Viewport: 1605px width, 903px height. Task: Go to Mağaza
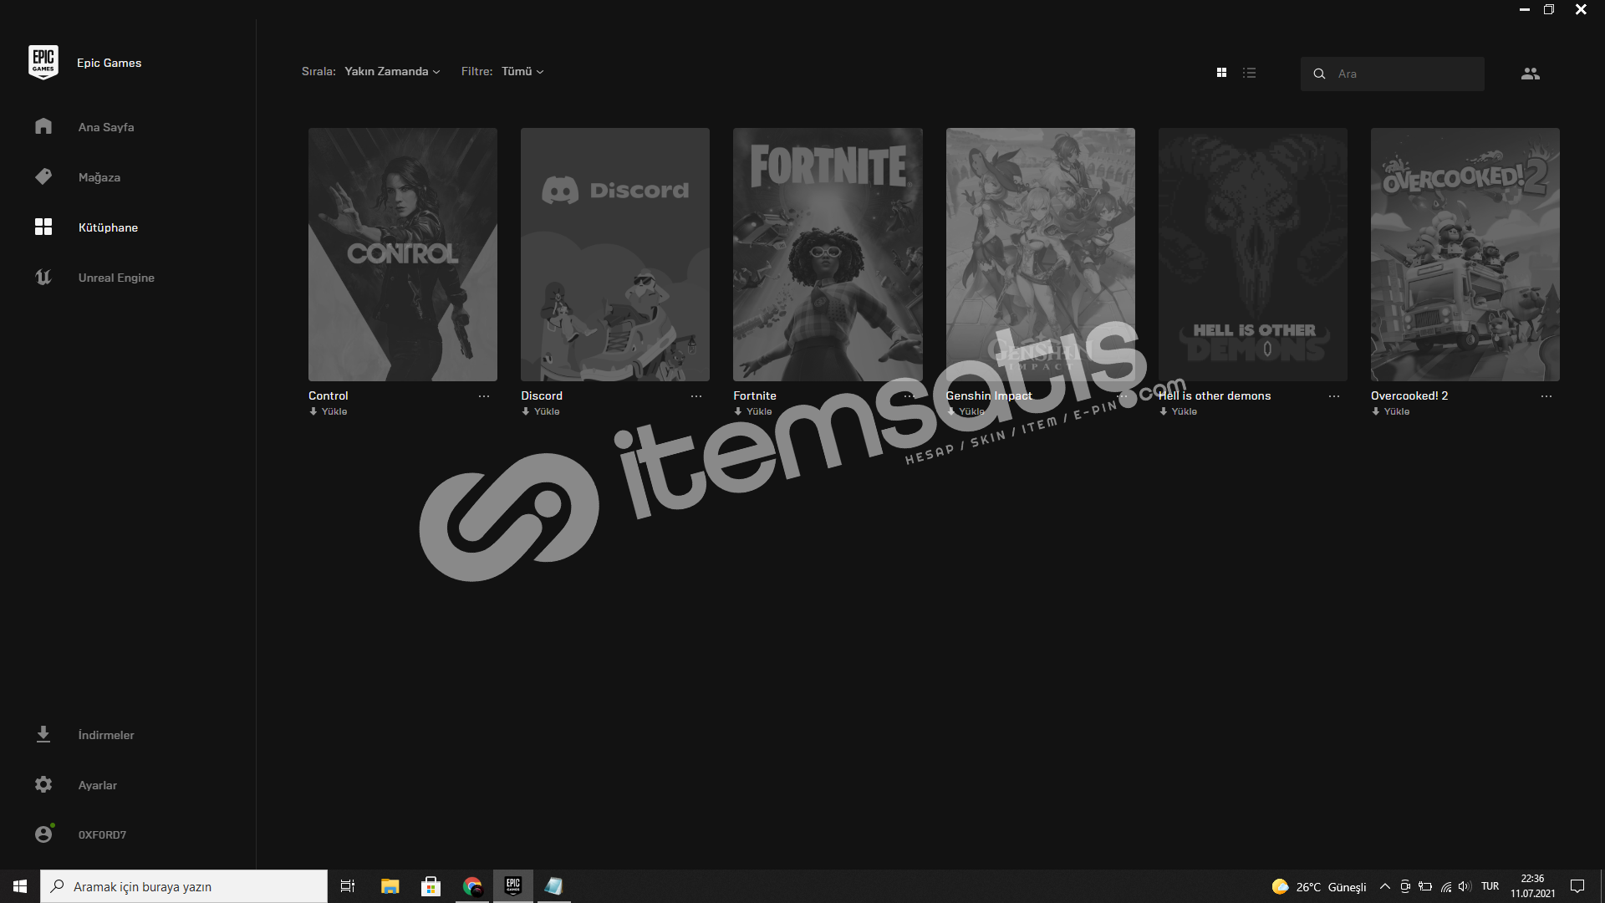[x=99, y=177]
